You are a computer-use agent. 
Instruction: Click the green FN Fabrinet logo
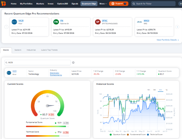point(56,22)
